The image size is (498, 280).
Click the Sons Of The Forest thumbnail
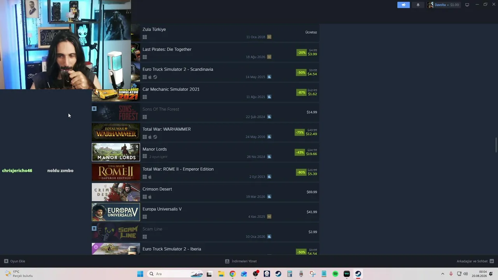click(x=116, y=112)
